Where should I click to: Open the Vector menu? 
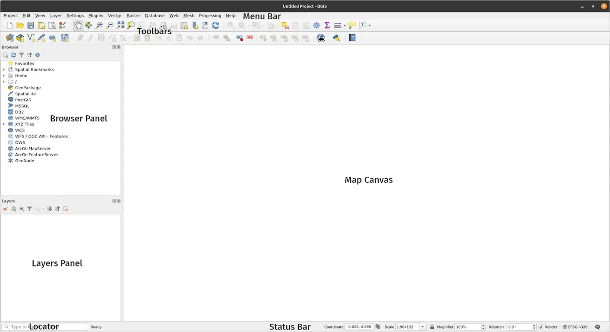(x=114, y=16)
